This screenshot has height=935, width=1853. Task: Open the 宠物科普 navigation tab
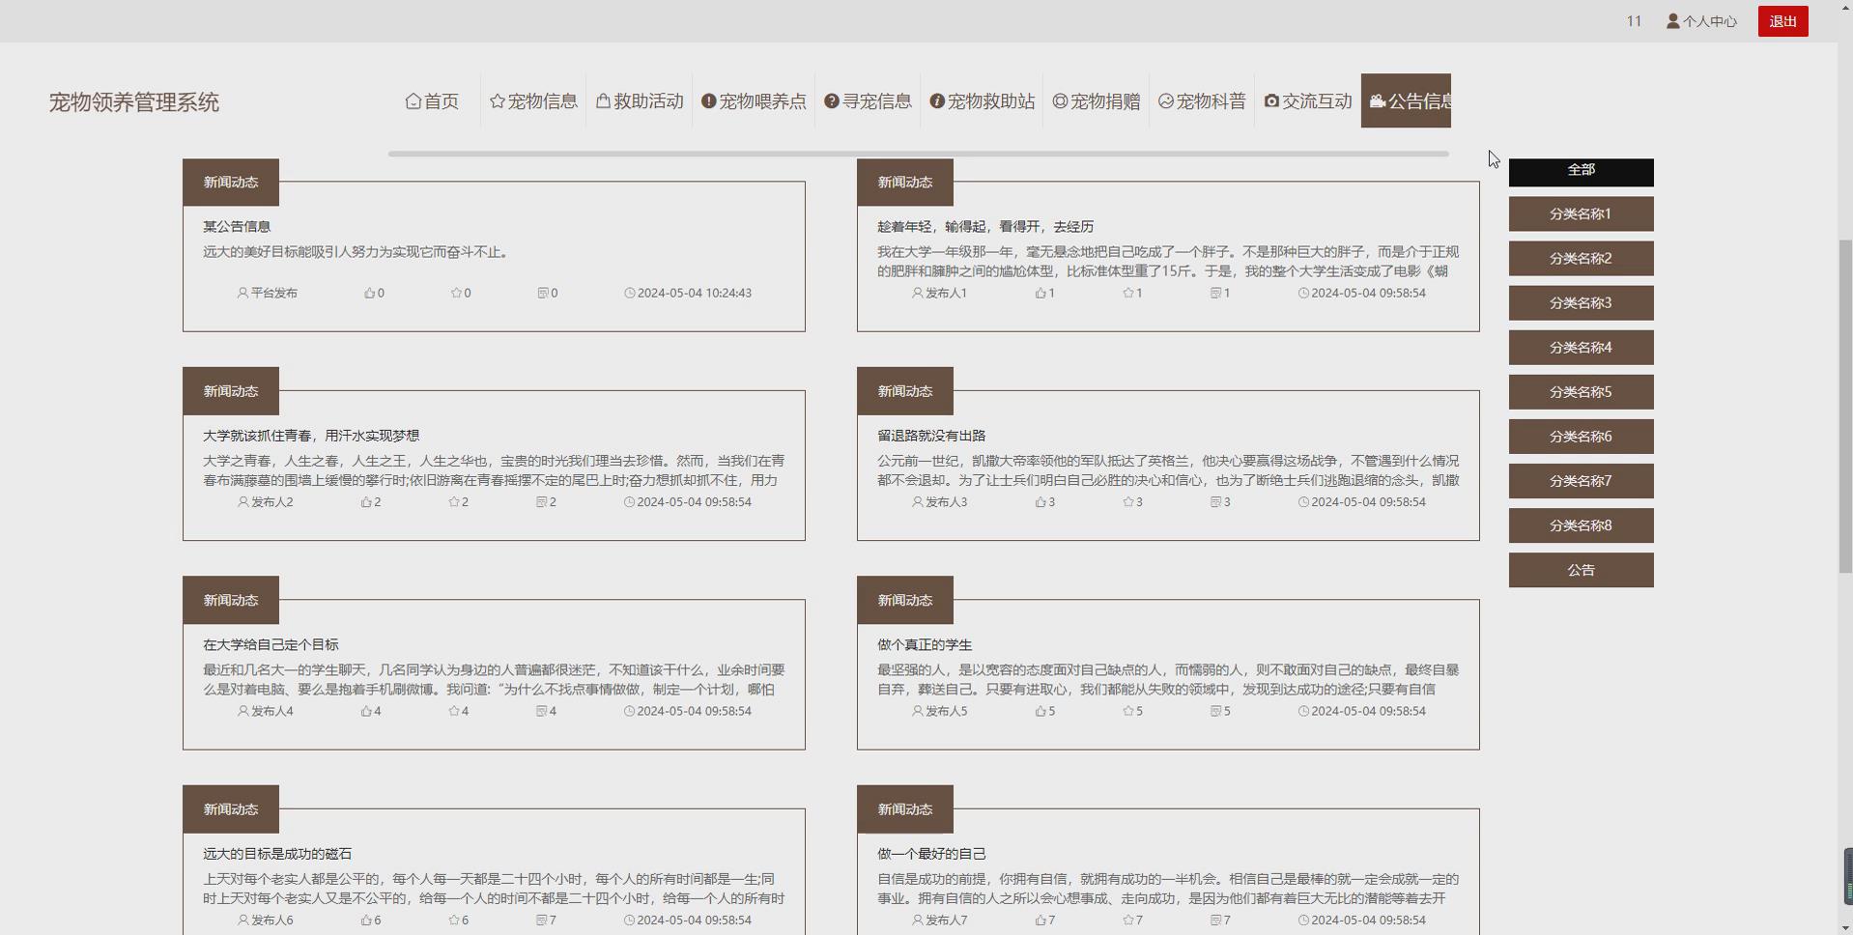1201,100
